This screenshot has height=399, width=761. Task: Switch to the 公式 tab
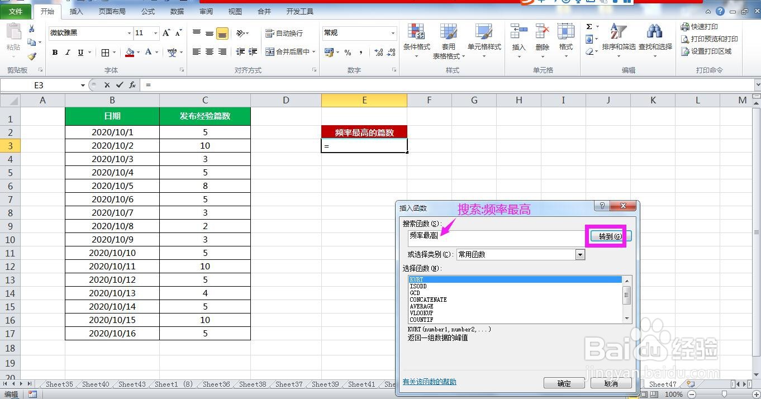coord(148,11)
